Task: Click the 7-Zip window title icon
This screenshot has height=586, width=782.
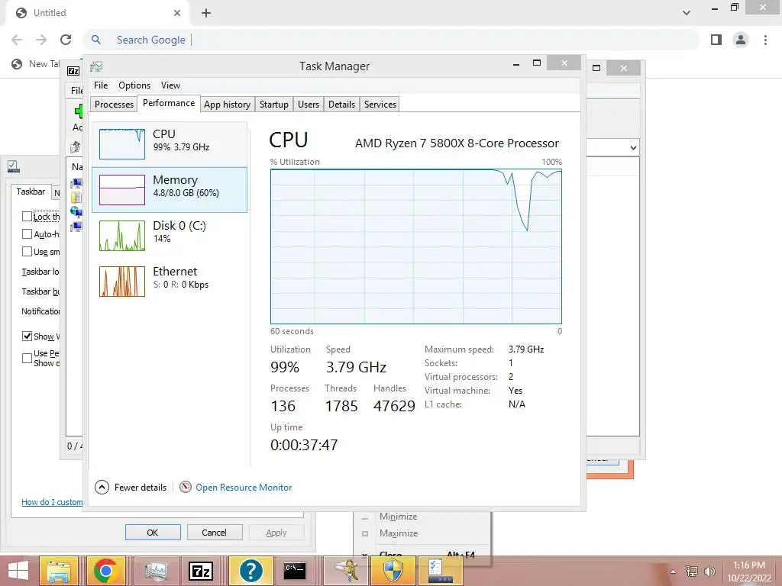Action: pos(73,71)
